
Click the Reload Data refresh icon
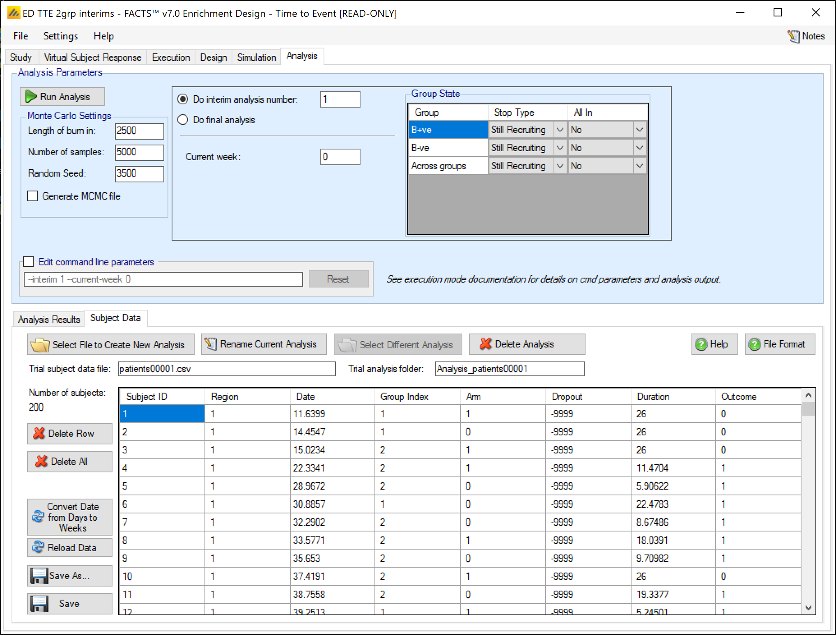point(38,548)
